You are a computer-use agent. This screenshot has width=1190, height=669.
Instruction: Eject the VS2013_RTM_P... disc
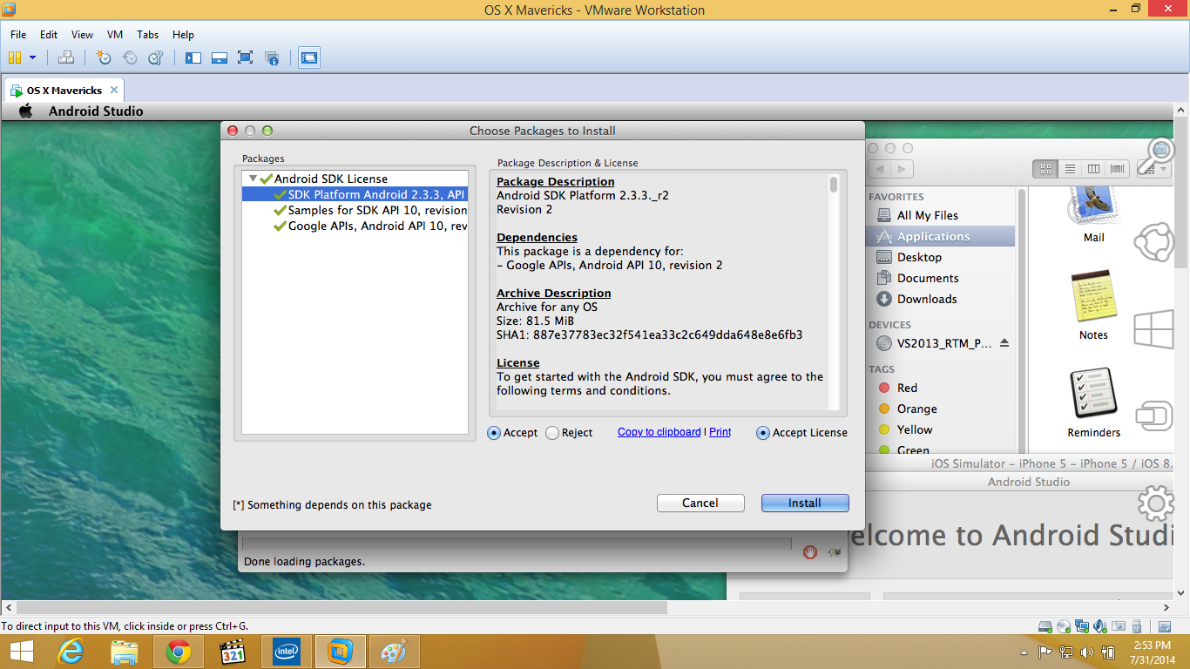1004,343
